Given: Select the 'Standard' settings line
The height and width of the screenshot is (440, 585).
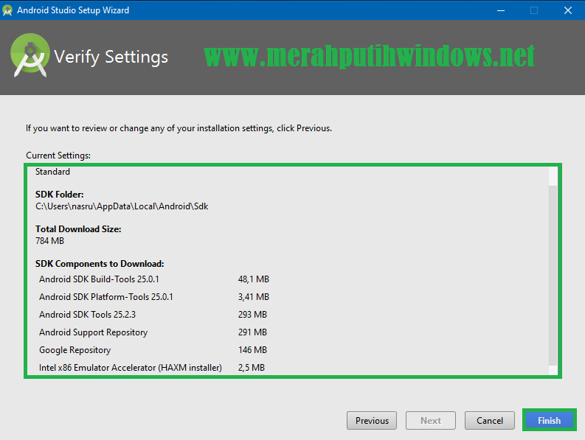Looking at the screenshot, I should 52,172.
